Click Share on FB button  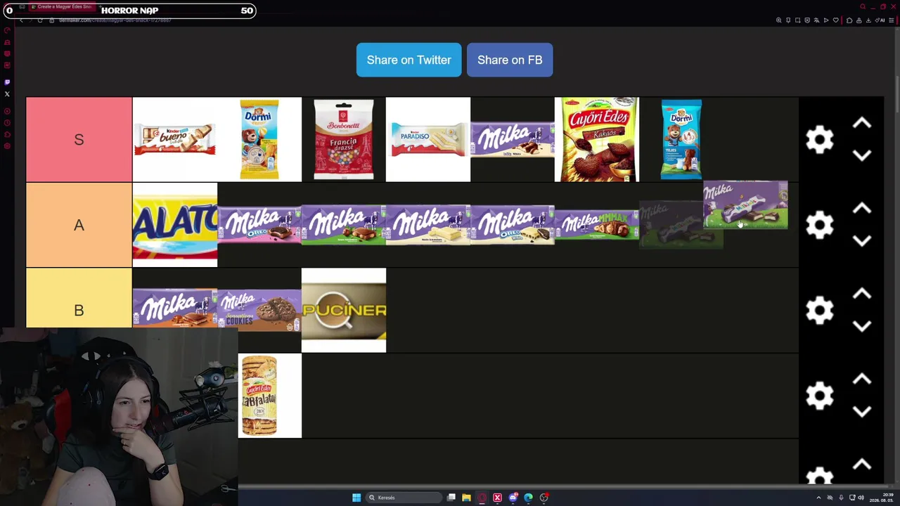pos(510,60)
